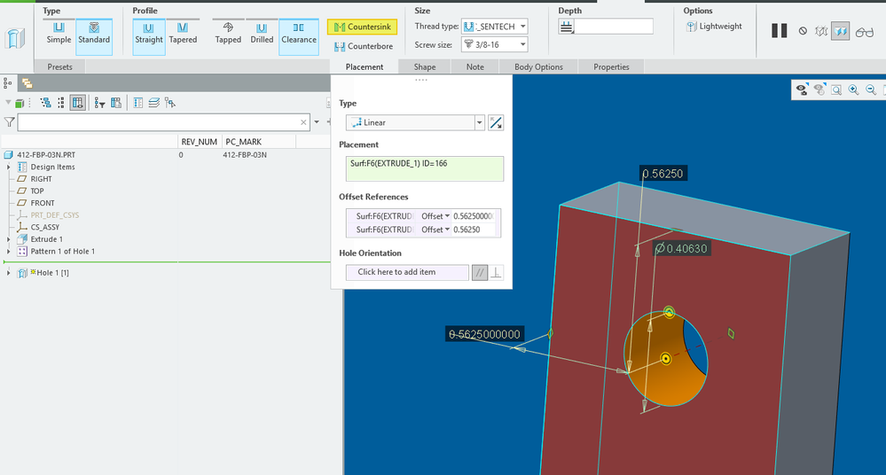Click the Depth value input field
The width and height of the screenshot is (886, 475).
[614, 27]
